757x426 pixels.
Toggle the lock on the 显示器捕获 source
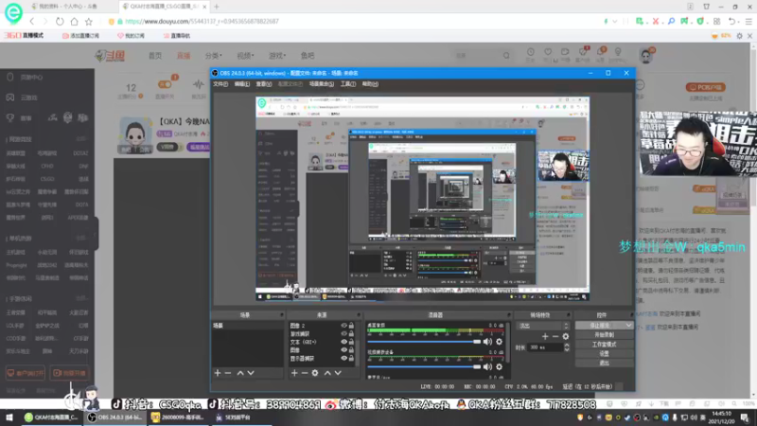point(351,359)
